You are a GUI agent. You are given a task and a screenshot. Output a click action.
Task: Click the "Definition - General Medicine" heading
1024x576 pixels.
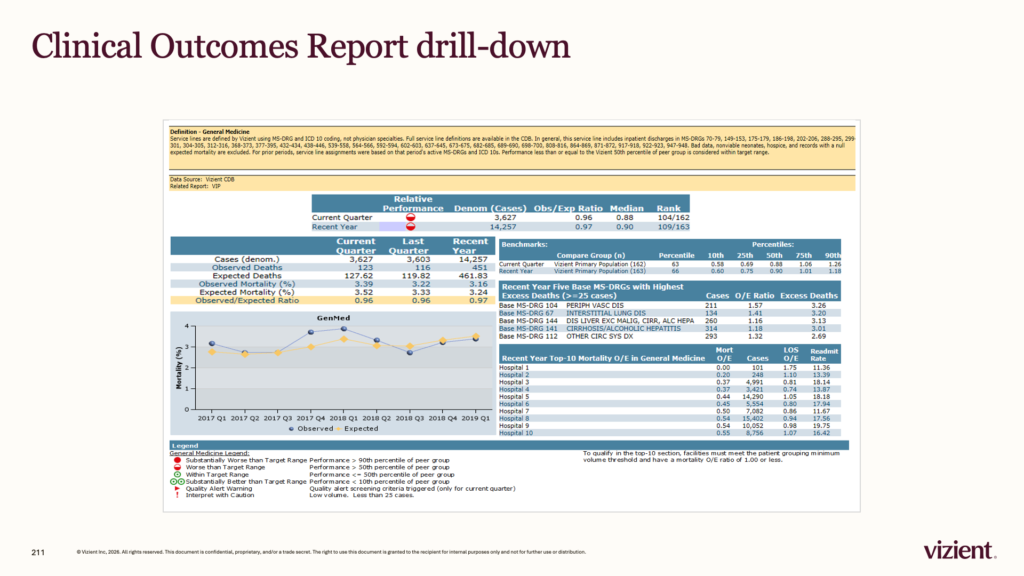210,132
